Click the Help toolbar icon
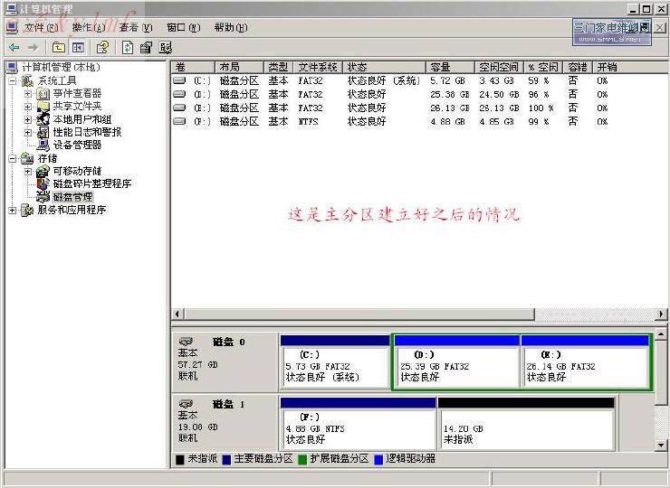The image size is (670, 488). pyautogui.click(x=102, y=47)
